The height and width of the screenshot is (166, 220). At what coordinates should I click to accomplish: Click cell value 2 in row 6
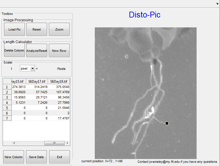pos(59,113)
